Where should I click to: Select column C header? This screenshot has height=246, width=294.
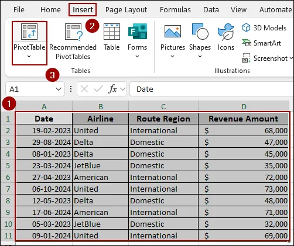(163, 106)
